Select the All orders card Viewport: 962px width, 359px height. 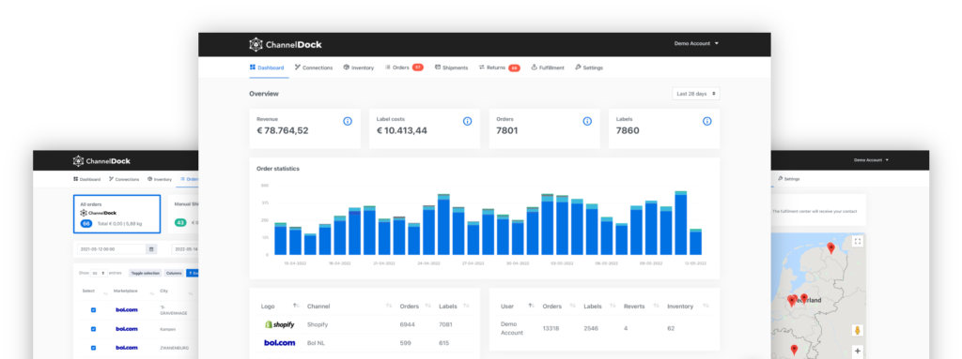click(x=116, y=214)
